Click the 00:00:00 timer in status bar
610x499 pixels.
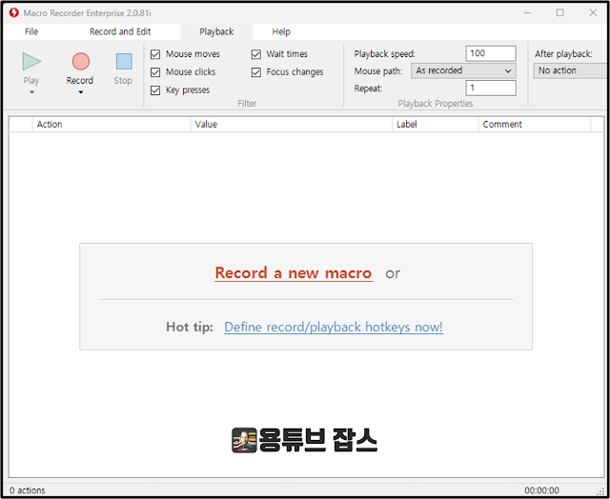(x=541, y=490)
